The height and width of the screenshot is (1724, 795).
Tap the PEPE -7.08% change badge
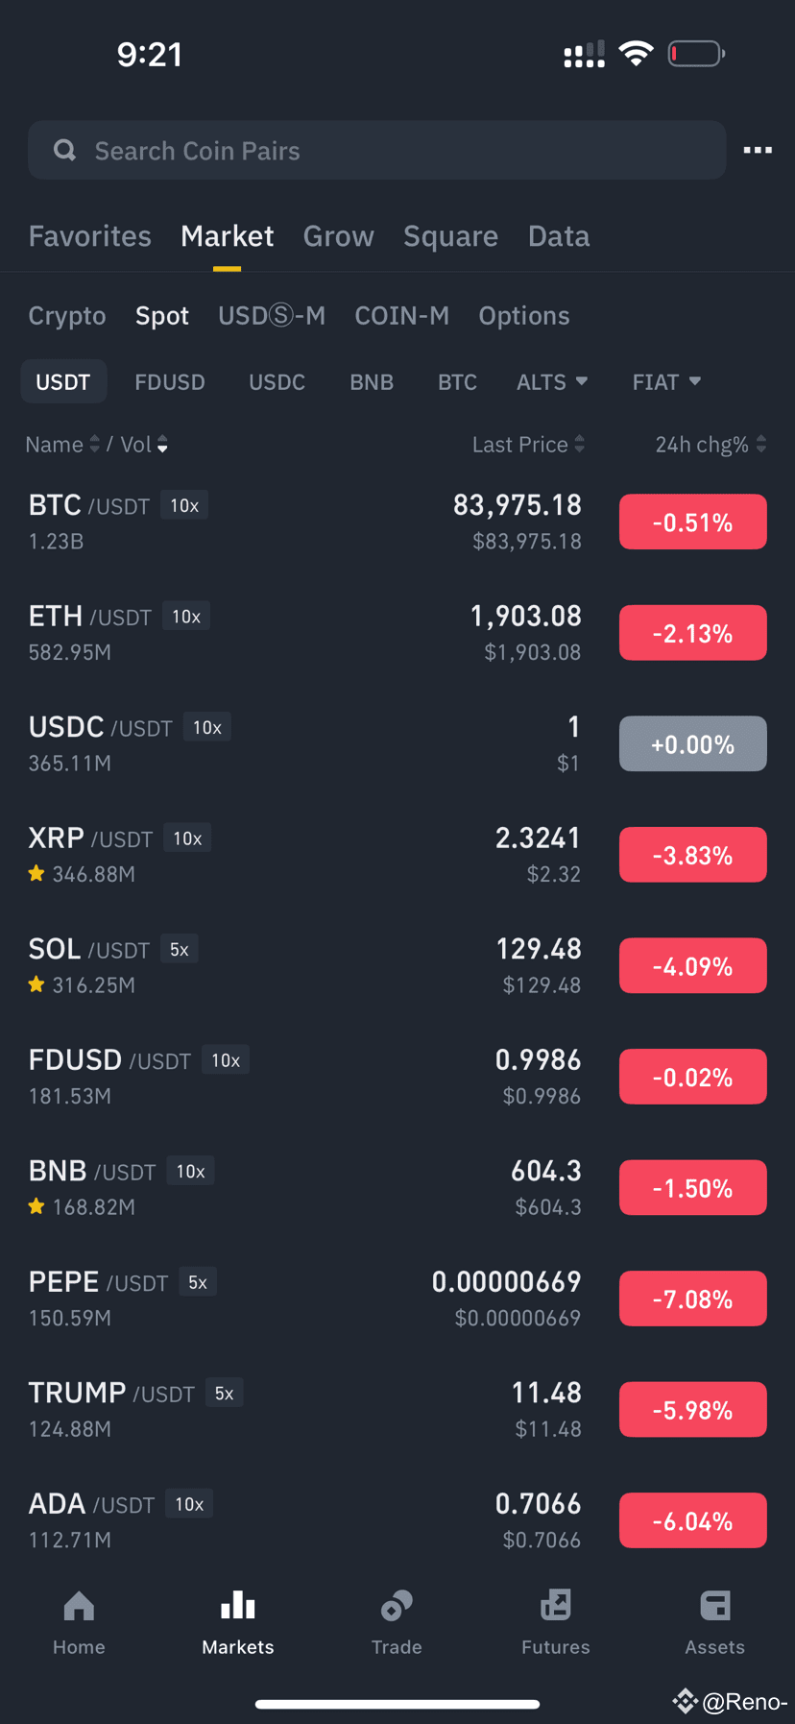(693, 1299)
